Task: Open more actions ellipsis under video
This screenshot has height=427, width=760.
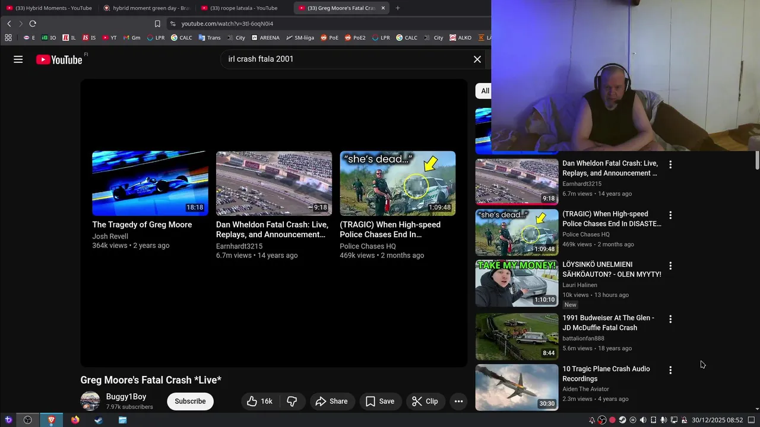Action: point(458,401)
